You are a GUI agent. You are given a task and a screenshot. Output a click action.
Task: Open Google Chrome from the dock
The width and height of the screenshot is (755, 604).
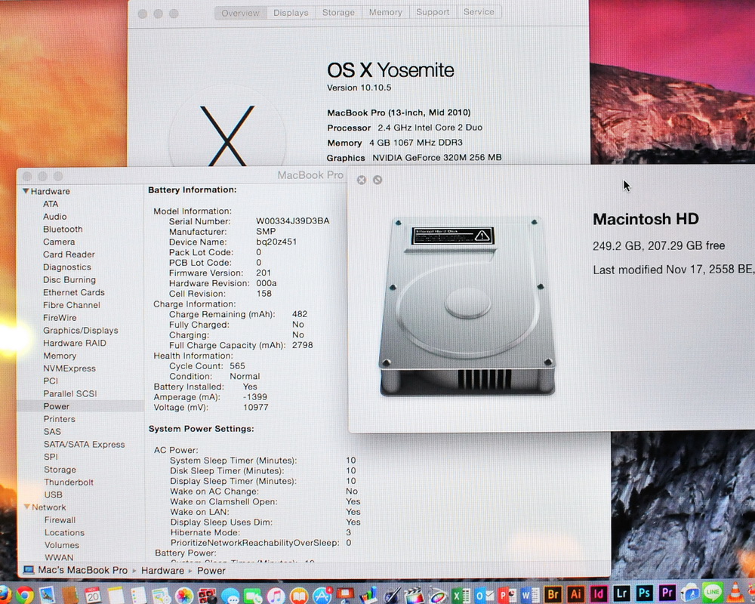point(25,595)
